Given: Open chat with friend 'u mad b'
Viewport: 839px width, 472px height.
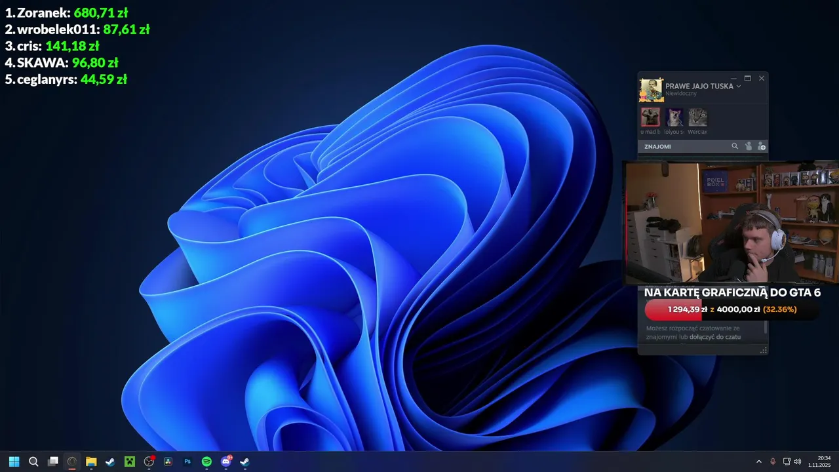Looking at the screenshot, I should [650, 117].
